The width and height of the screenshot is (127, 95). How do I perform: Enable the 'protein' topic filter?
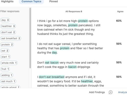point(7,45)
